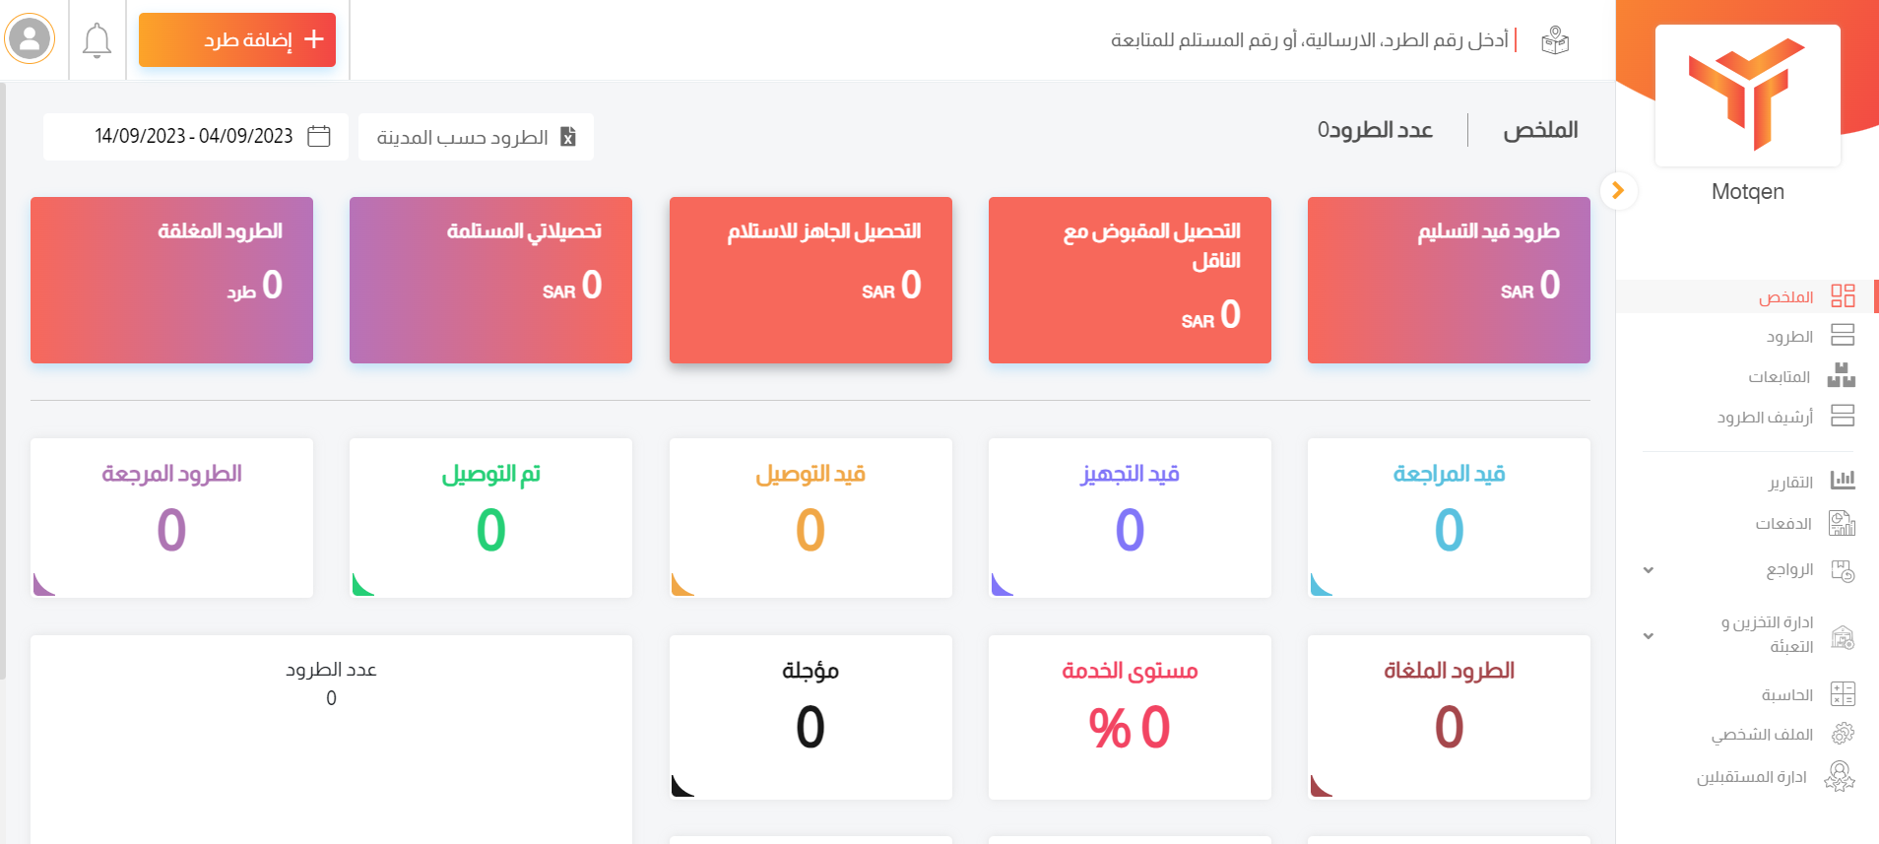
Task: Collapse the sidebar with orange arrow
Action: point(1618,191)
